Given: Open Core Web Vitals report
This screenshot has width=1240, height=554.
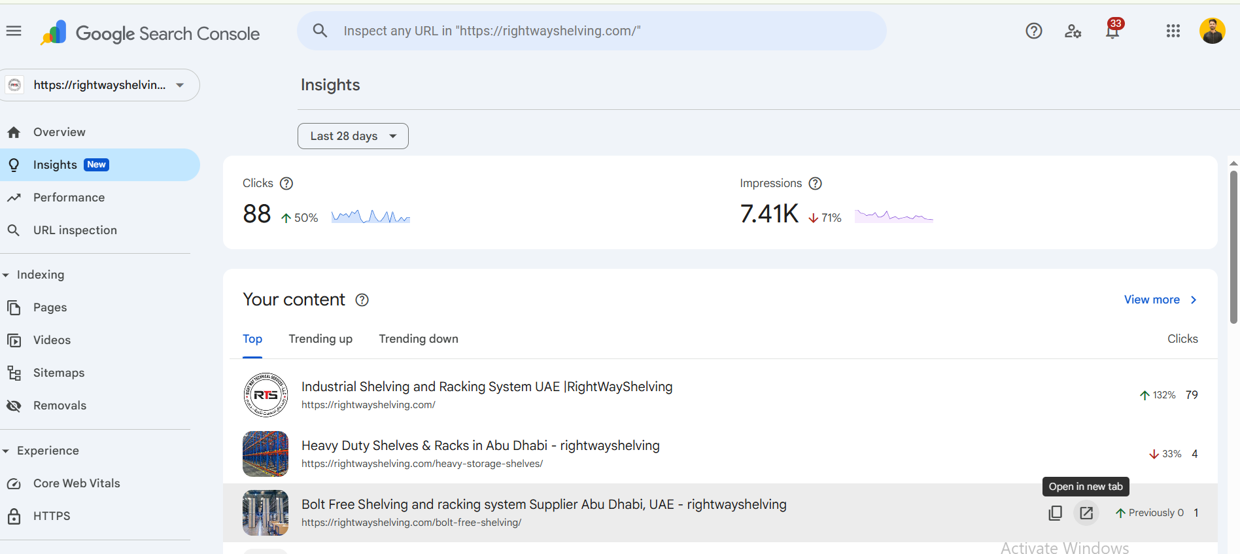Looking at the screenshot, I should tap(77, 483).
